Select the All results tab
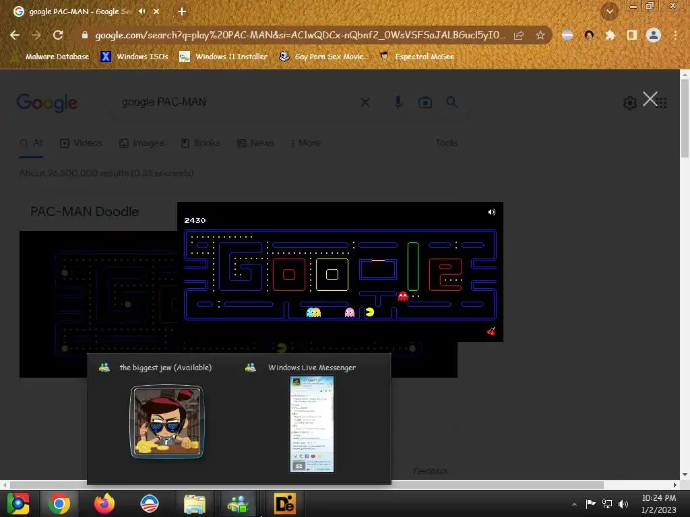Viewport: 690px width, 517px height. tap(31, 143)
